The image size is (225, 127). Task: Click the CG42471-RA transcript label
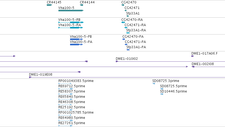(x=135, y=25)
